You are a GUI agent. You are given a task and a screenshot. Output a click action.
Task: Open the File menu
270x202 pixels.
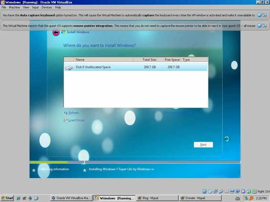point(4,7)
